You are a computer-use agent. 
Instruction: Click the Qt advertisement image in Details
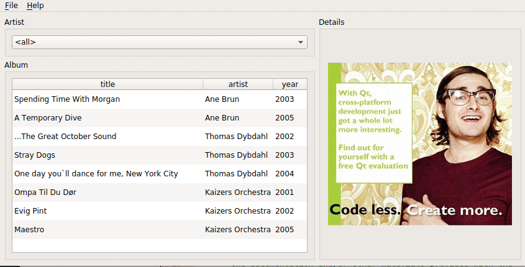click(x=419, y=144)
